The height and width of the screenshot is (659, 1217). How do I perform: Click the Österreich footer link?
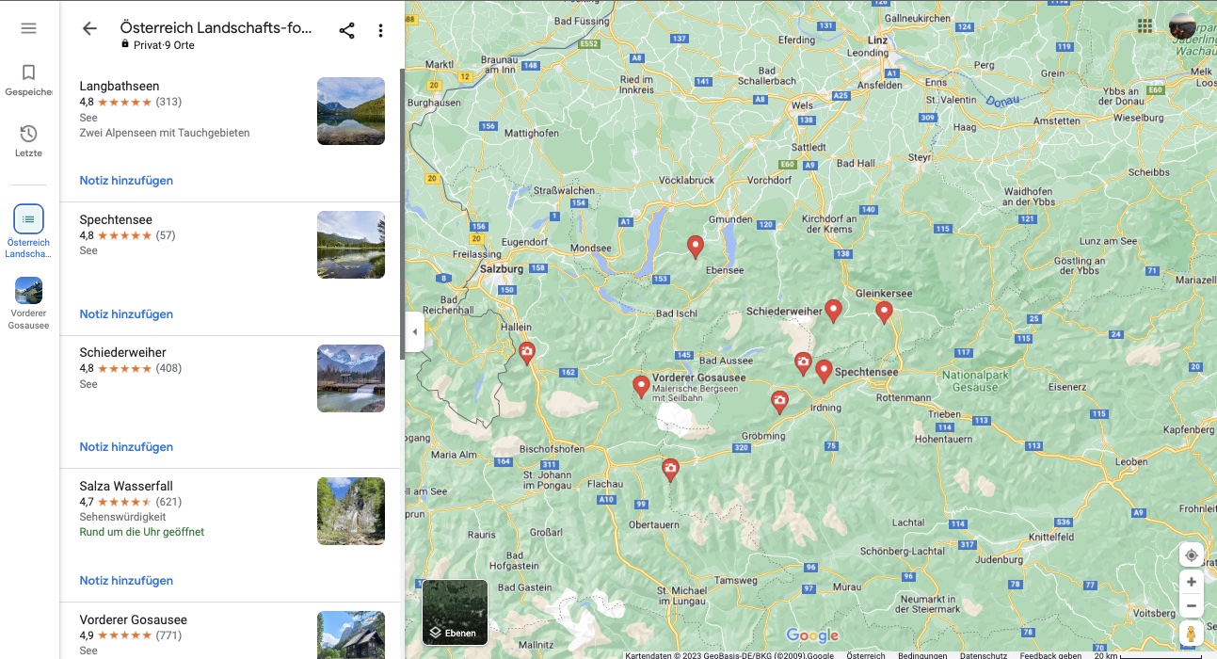tap(865, 655)
